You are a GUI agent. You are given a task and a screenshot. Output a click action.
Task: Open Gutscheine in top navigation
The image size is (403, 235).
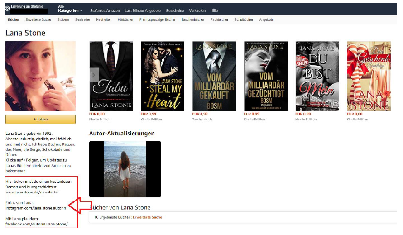175,10
